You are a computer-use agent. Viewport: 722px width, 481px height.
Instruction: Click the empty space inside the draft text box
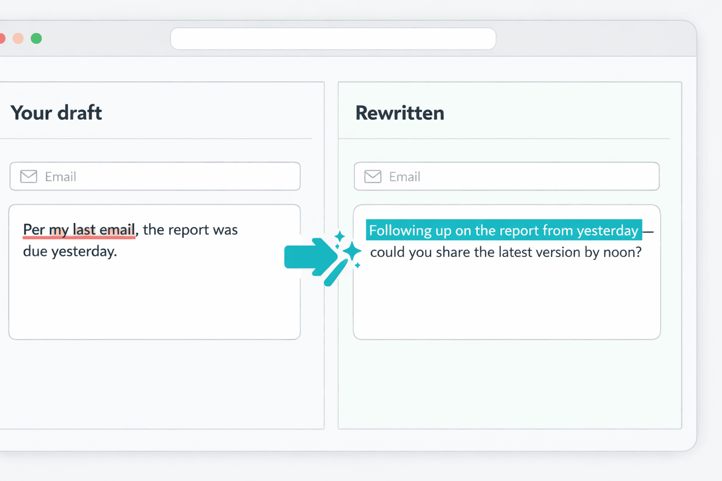(154, 301)
